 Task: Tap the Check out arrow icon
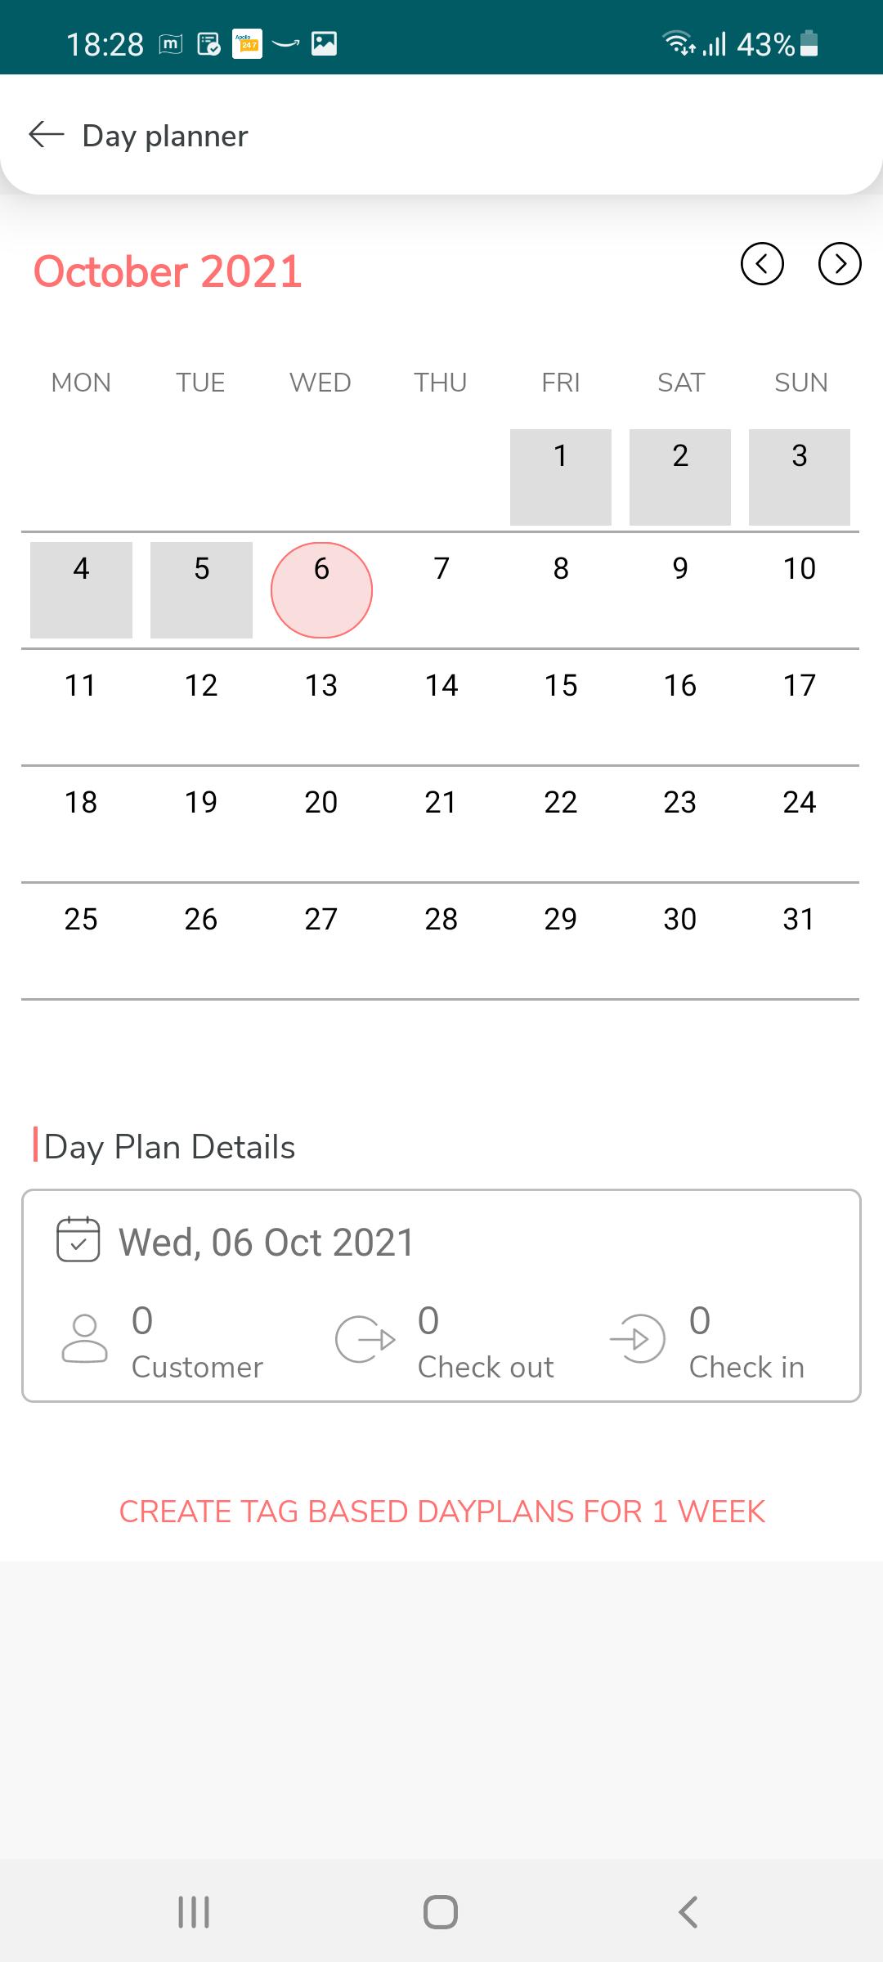pos(365,1339)
